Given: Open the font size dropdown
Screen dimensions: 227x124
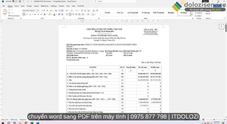Looking at the screenshot, I should pyautogui.click(x=42, y=11).
